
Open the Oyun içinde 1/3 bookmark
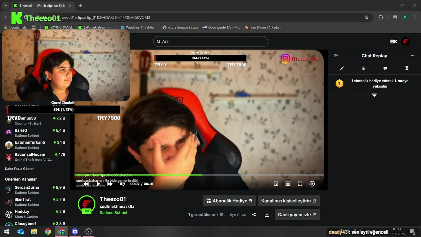(221, 27)
